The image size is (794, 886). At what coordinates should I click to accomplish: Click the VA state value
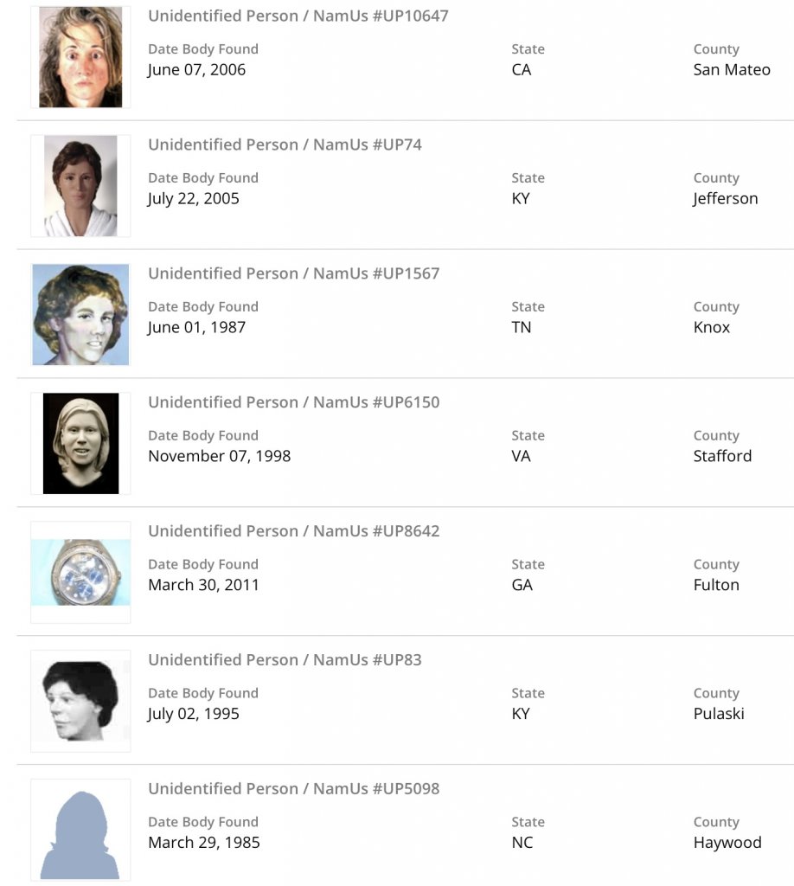tap(521, 456)
